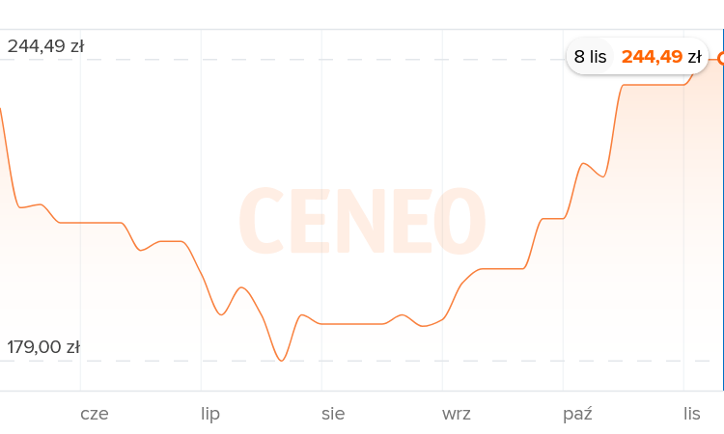Click the "cze" month label on the axis
Viewport: 724px width, 434px height.
(95, 414)
